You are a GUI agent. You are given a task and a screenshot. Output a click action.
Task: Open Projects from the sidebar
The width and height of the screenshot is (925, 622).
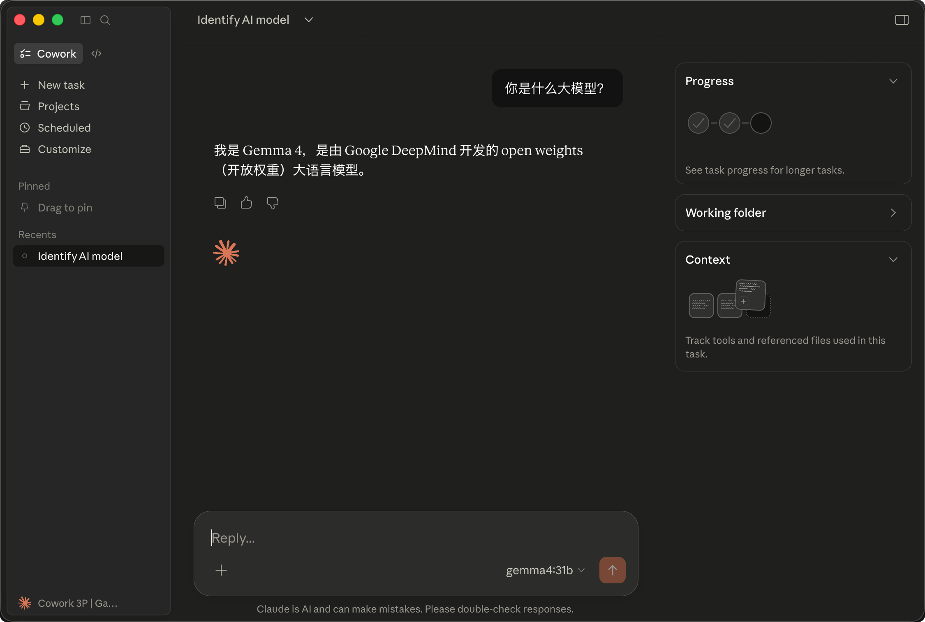pos(58,106)
